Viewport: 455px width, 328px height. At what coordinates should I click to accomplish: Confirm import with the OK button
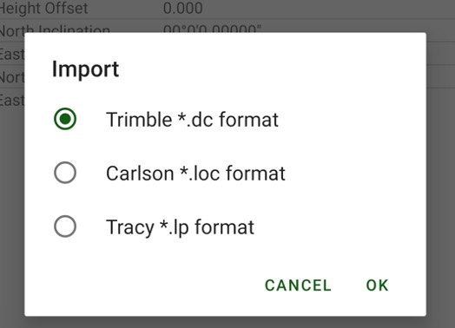[x=377, y=285]
